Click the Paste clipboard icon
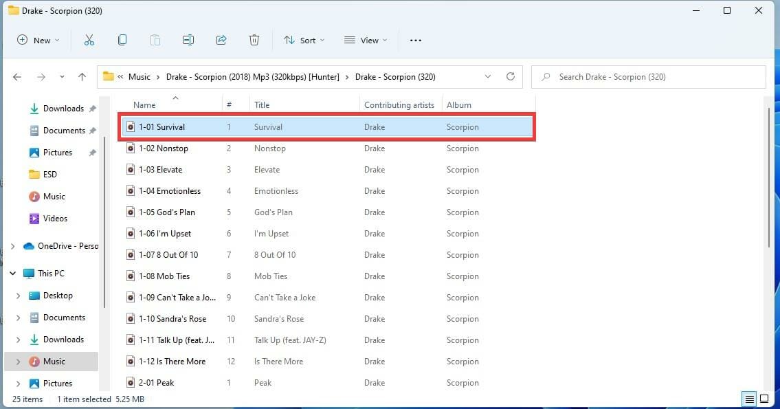 (155, 41)
